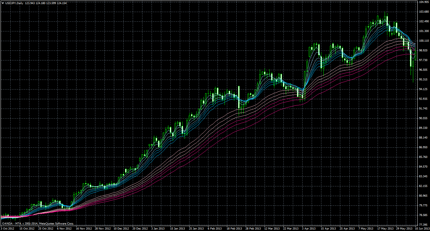Click the USDJPY,Daily chart title text
This screenshot has height=231, width=430.
click(x=14, y=3)
